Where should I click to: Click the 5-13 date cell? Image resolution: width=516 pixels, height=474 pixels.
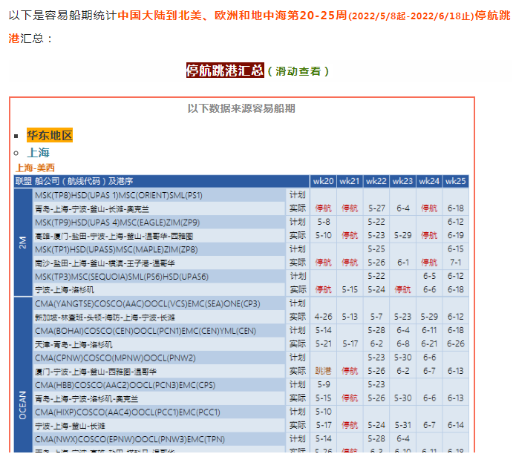click(350, 317)
